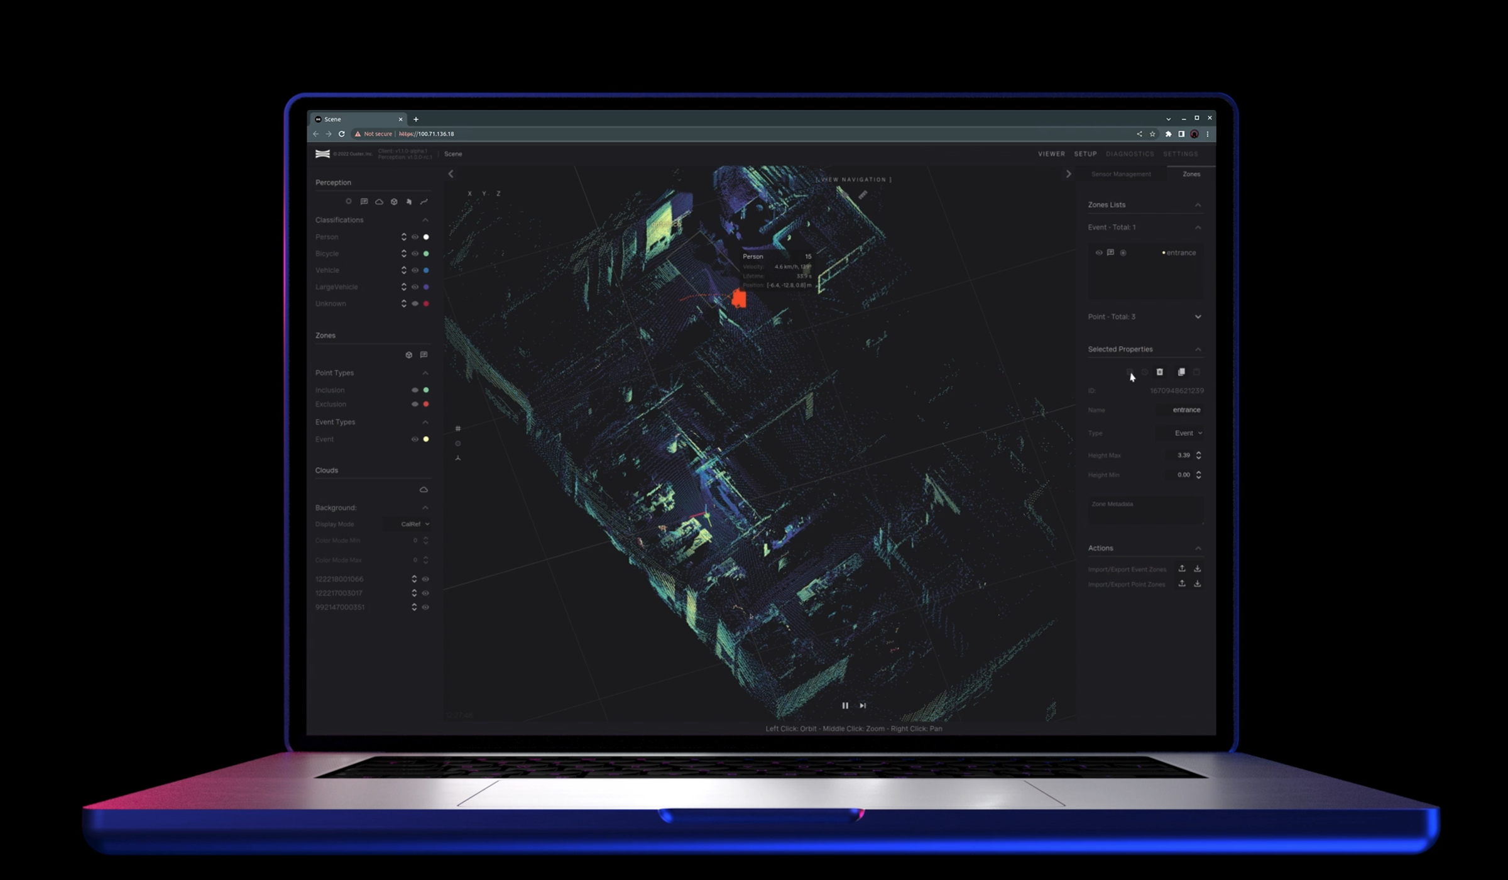The height and width of the screenshot is (880, 1508).
Task: Switch to the Sensor Management tab
Action: [x=1121, y=174]
